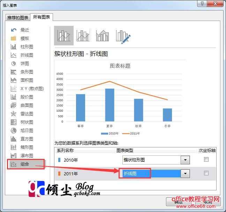Click the 系列名称 column header

click(x=65, y=151)
